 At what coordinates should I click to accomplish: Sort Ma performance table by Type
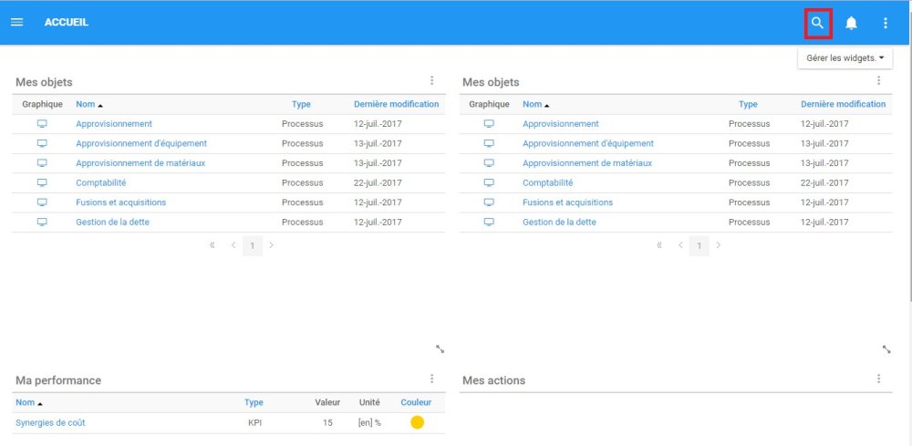pyautogui.click(x=254, y=402)
